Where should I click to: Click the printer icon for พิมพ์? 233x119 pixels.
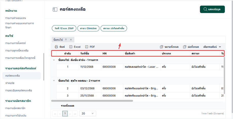(x=56, y=47)
